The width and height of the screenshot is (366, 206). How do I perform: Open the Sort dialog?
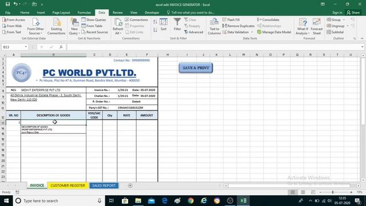coord(164,25)
